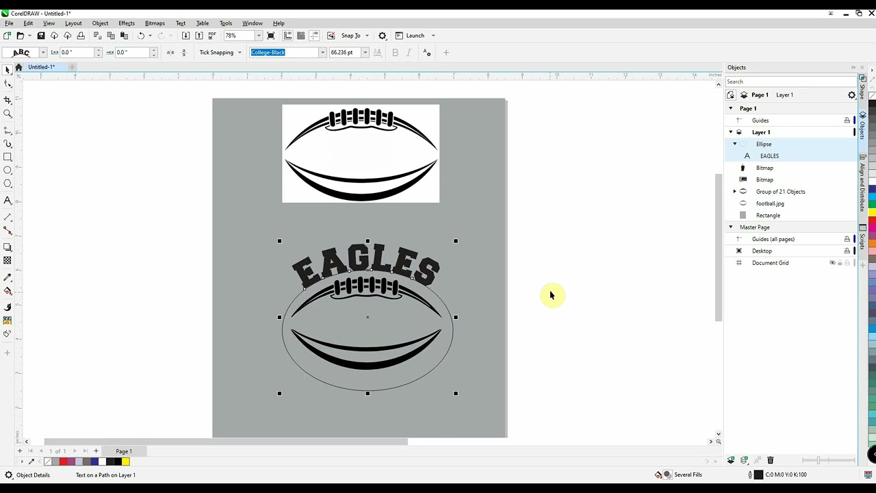Open the Objects panel options gear

pyautogui.click(x=852, y=95)
